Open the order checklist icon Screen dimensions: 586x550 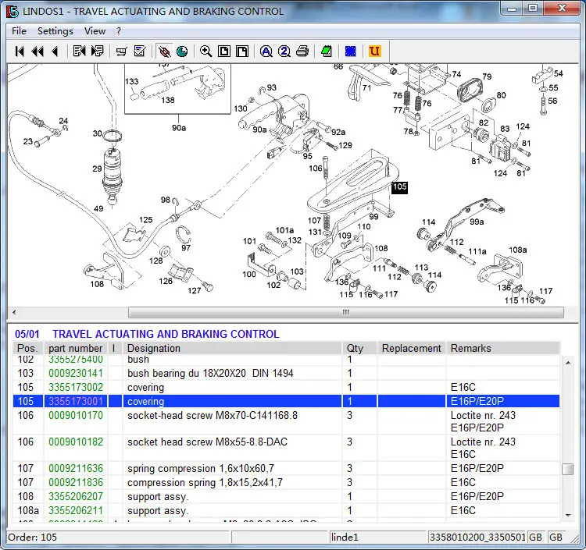[140, 51]
